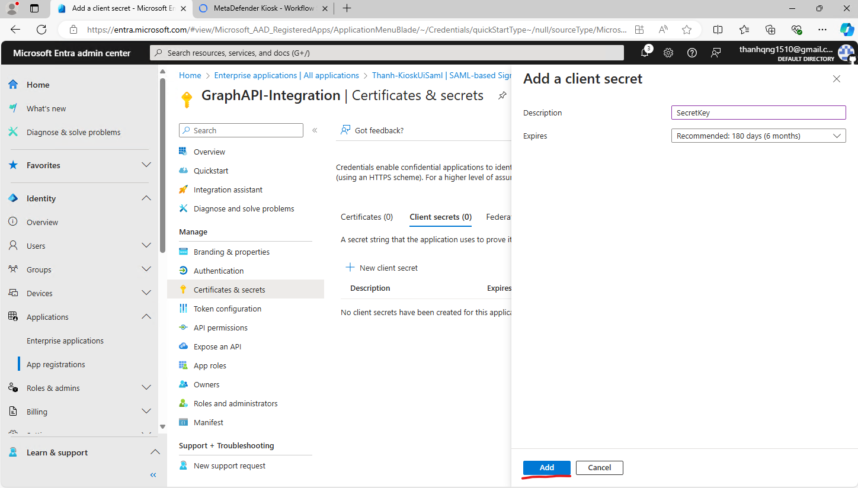Screen dimensions: 858x488
Task: Open sidebar Diagnose & solve problems
Action: [x=73, y=132]
